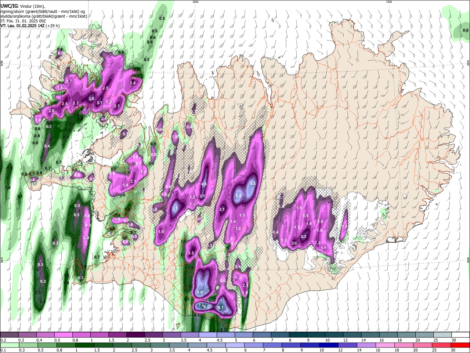This screenshot has width=470, height=353.
Task: Click the dark navy 10 mm rain legend swatch
Action: 328,345
